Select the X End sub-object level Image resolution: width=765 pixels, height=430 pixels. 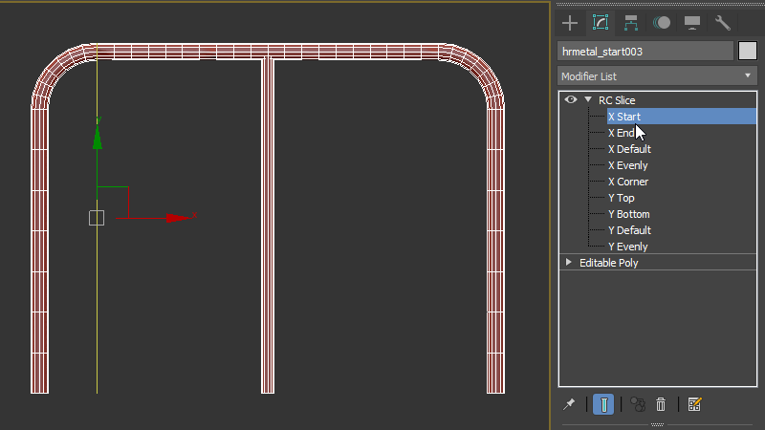(621, 133)
